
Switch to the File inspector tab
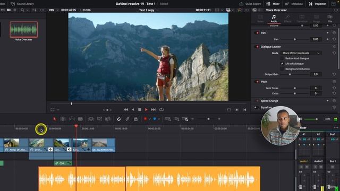point(330,19)
